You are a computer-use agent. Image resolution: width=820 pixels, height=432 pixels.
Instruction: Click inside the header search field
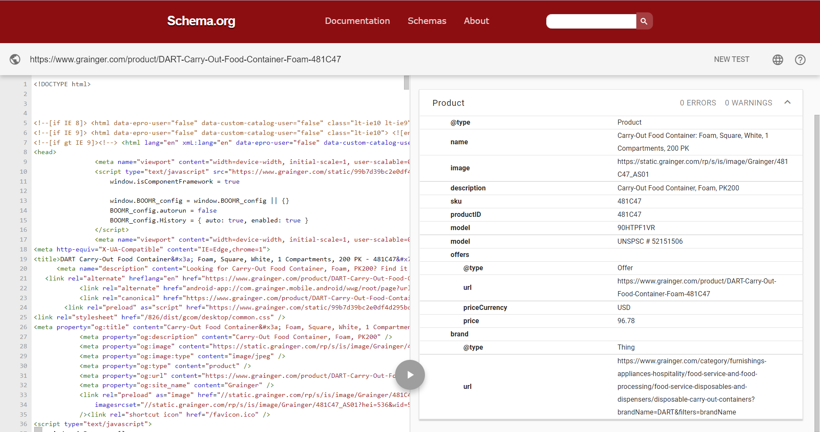click(x=591, y=21)
